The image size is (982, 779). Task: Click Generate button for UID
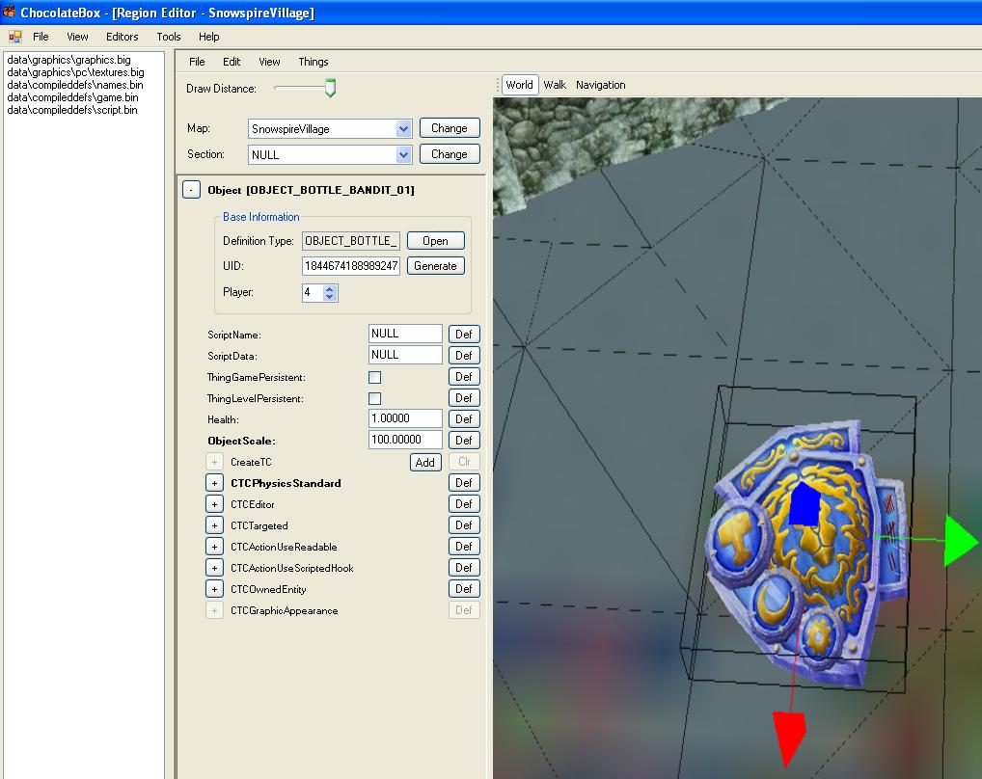pos(435,266)
